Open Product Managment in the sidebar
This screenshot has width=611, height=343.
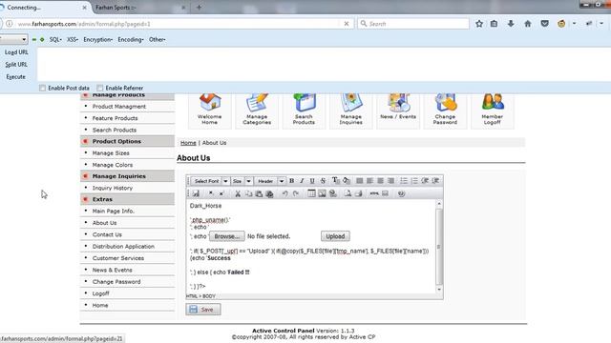[x=118, y=106]
